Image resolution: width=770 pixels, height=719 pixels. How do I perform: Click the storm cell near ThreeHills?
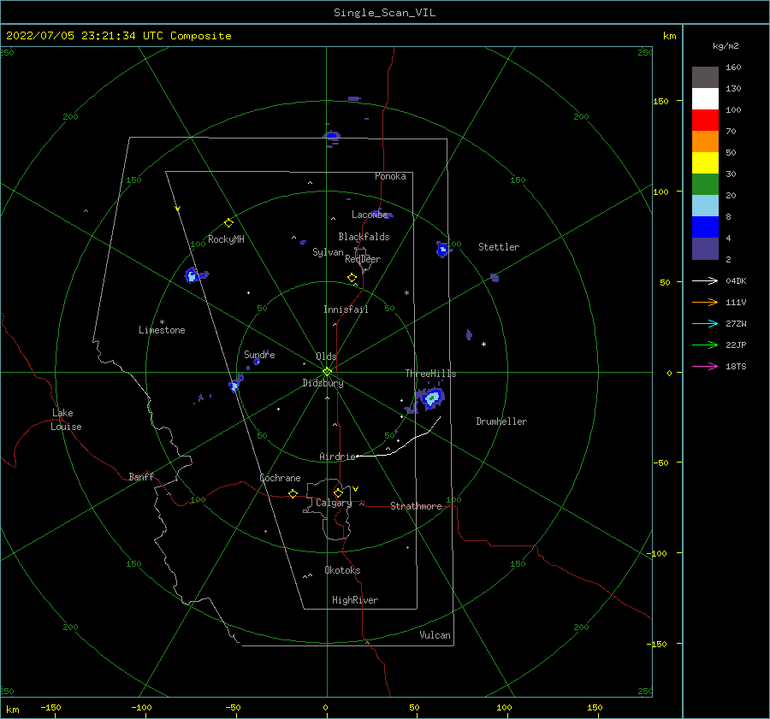click(x=430, y=398)
